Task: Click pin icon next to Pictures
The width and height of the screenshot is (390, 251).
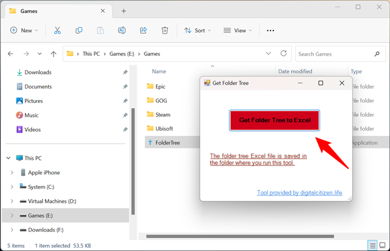Action: coord(125,101)
